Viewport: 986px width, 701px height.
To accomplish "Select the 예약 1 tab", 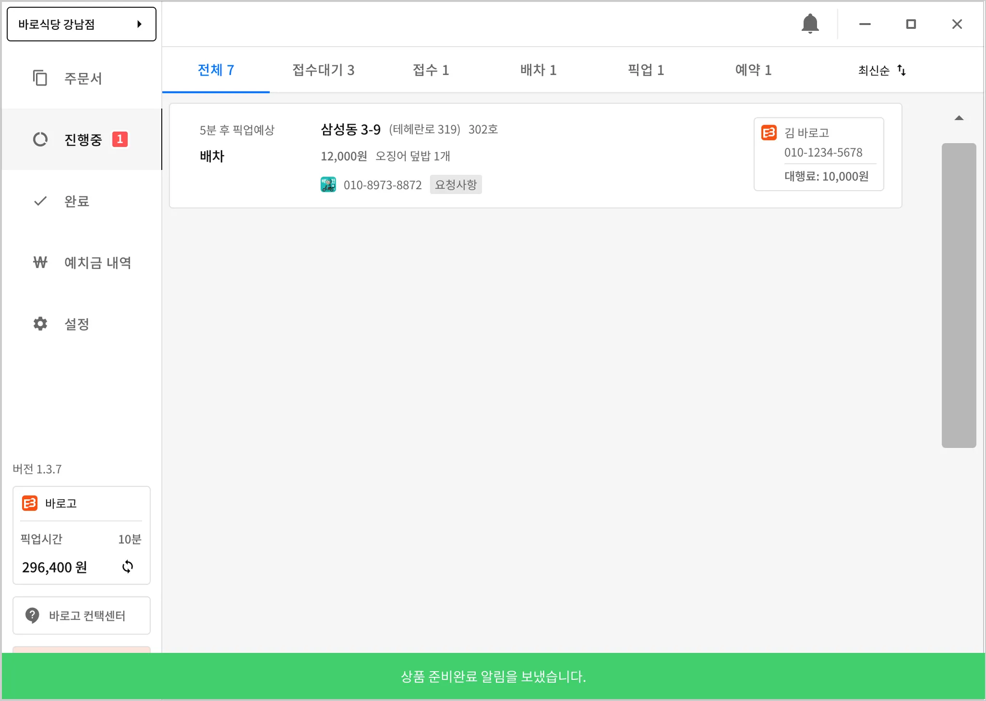I will [753, 70].
